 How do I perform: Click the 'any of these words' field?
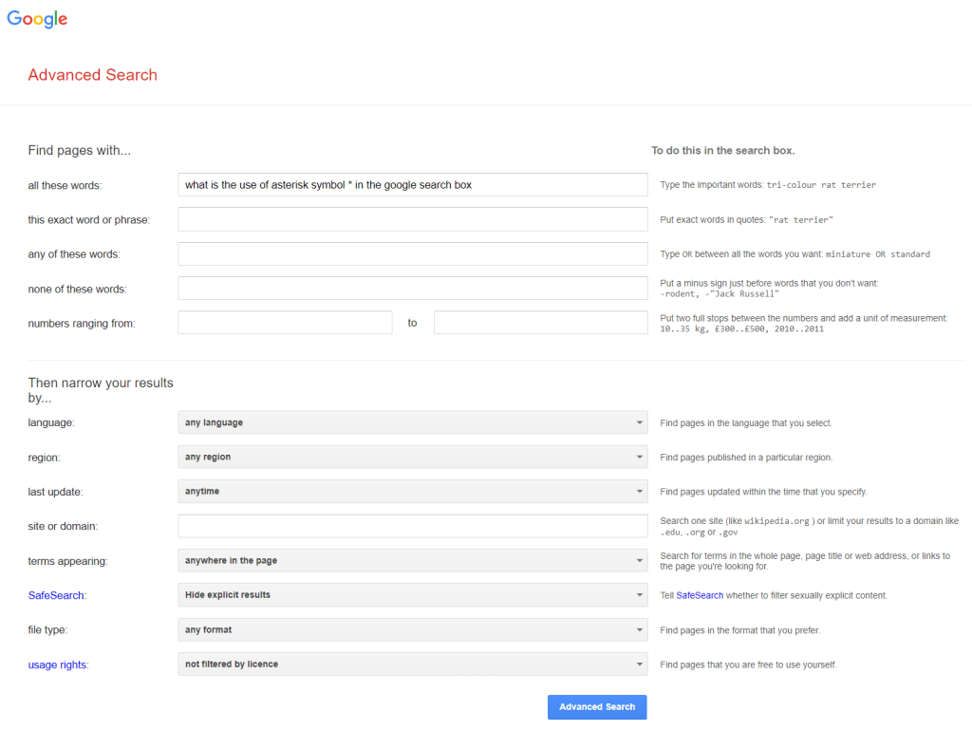point(413,254)
